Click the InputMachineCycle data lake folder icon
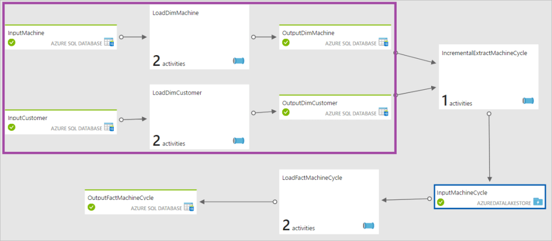552x241 pixels. [538, 202]
